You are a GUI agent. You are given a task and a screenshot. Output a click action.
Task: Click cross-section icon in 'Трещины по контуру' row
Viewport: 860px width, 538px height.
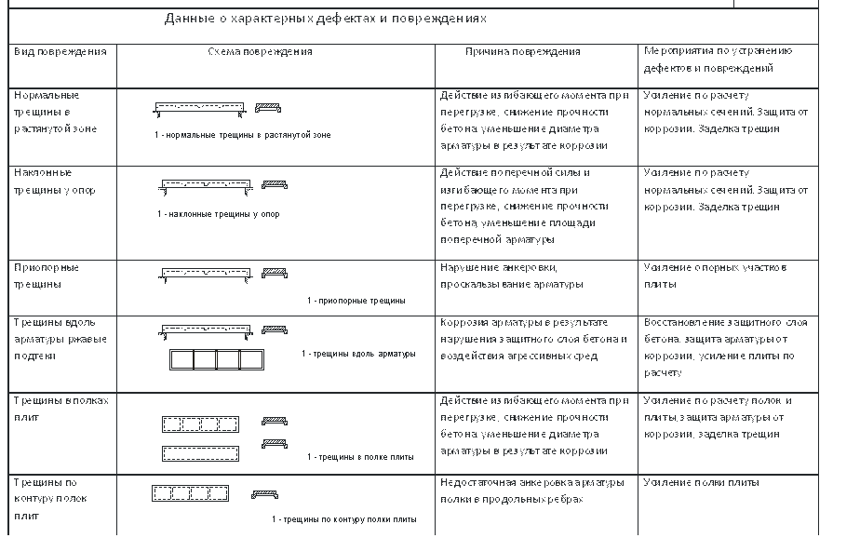tap(264, 494)
